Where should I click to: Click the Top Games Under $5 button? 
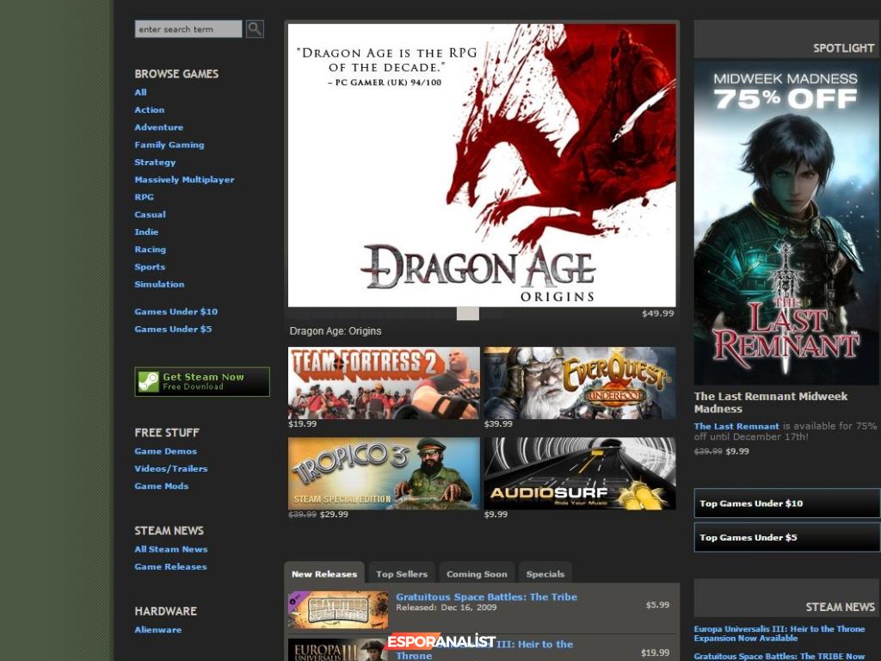click(786, 537)
